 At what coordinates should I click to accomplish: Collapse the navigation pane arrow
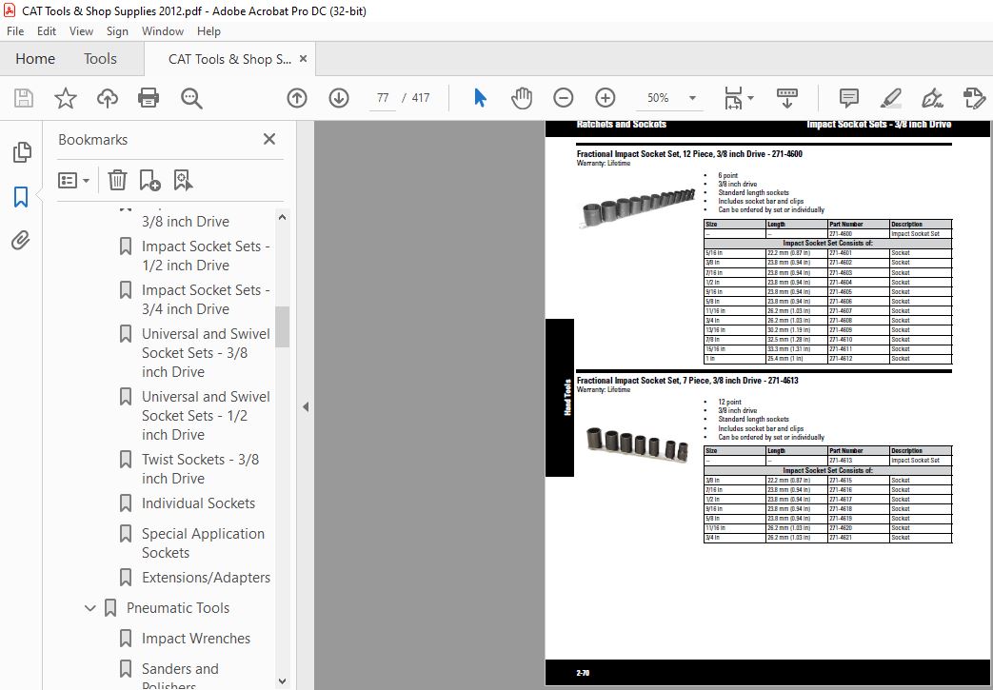tap(306, 407)
